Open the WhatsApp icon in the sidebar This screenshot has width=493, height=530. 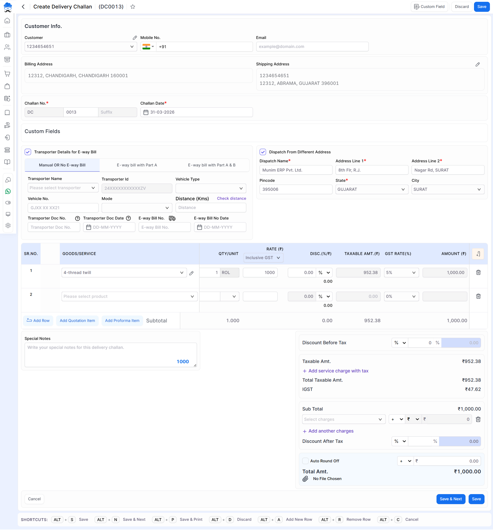click(8, 191)
